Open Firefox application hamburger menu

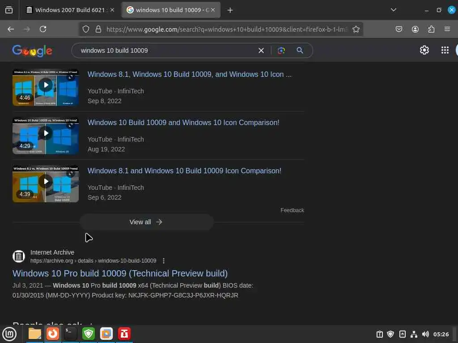447,29
